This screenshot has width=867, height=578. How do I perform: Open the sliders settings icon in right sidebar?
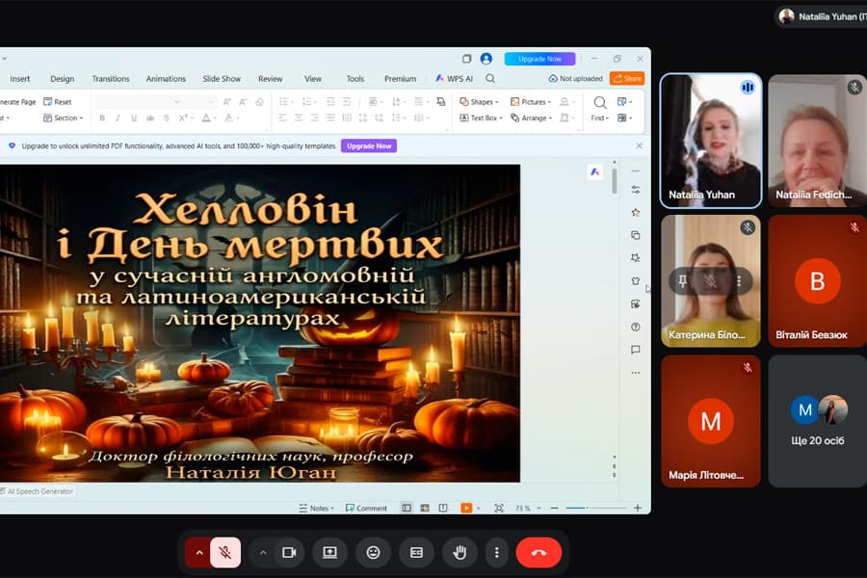[636, 190]
